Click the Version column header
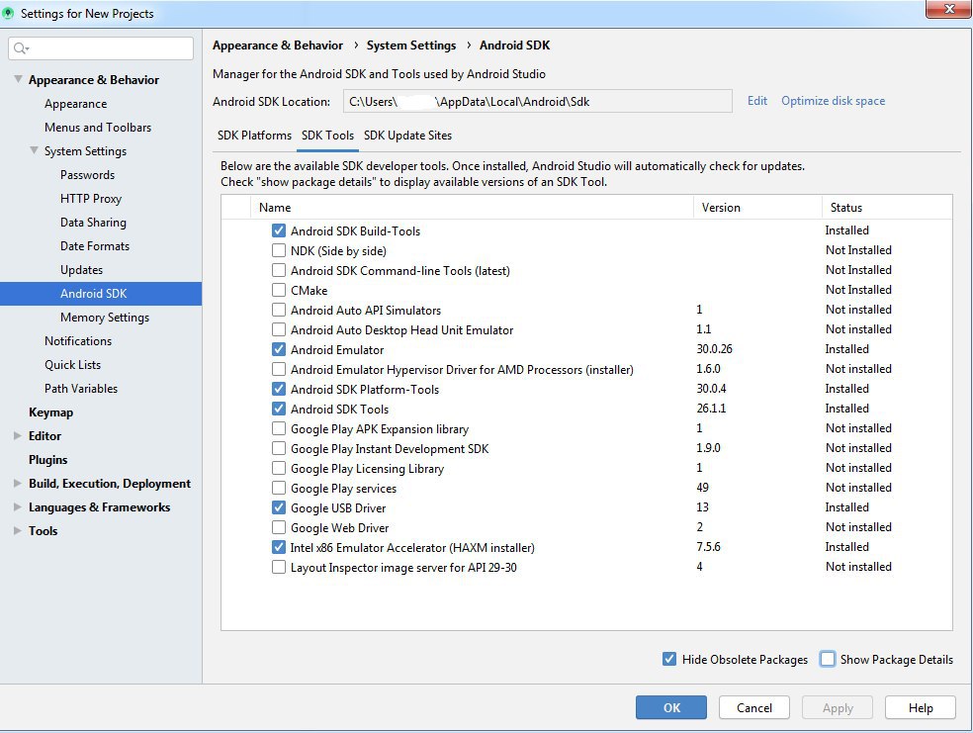This screenshot has height=733, width=973. pos(757,208)
